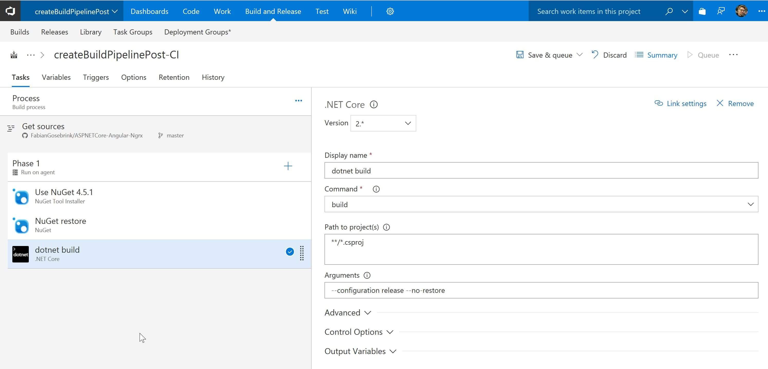Open the Command build dropdown
This screenshot has height=369, width=768.
point(541,204)
